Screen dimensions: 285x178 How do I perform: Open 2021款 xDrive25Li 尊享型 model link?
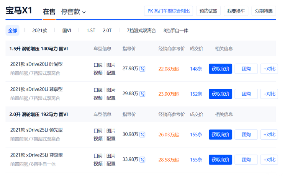point(36,155)
